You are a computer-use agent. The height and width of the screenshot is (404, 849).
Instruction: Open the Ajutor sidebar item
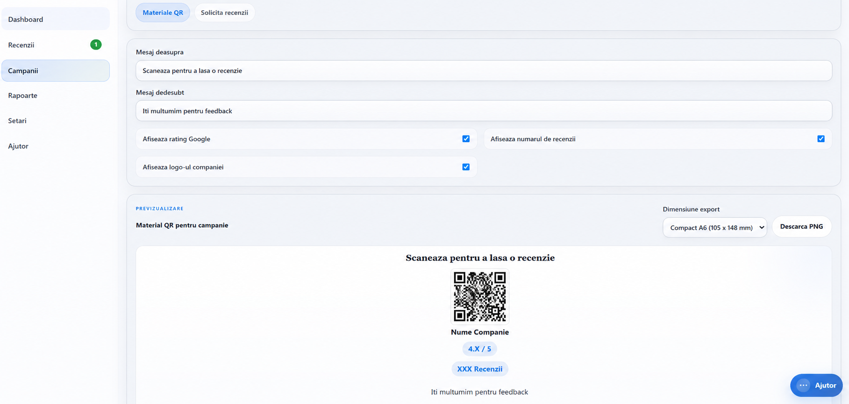(56, 146)
